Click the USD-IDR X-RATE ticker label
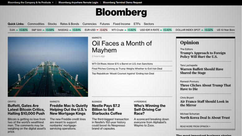242x136 pixels. 150,30
